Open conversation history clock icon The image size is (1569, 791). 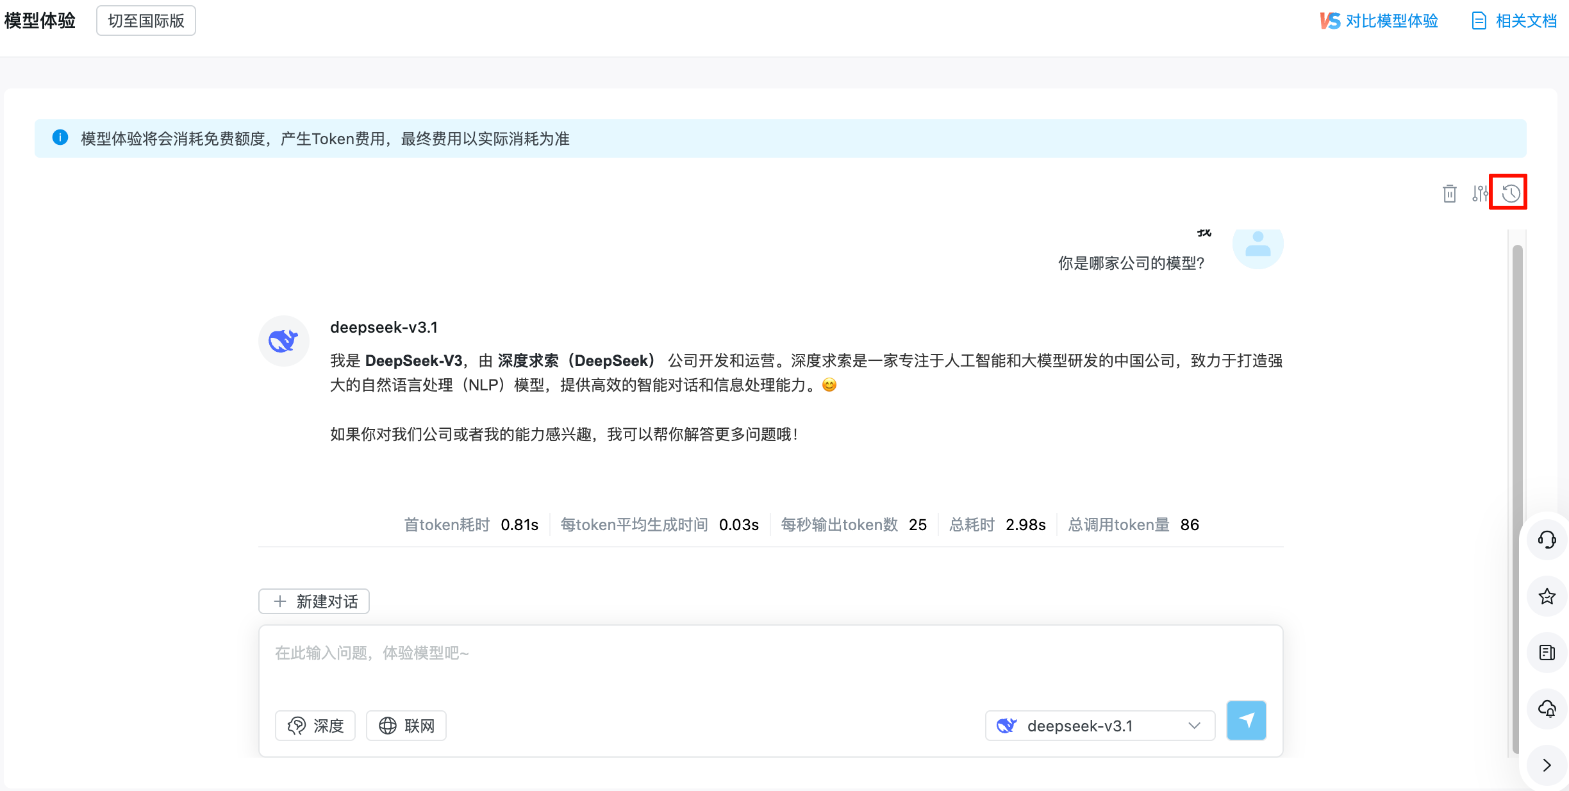[1510, 193]
